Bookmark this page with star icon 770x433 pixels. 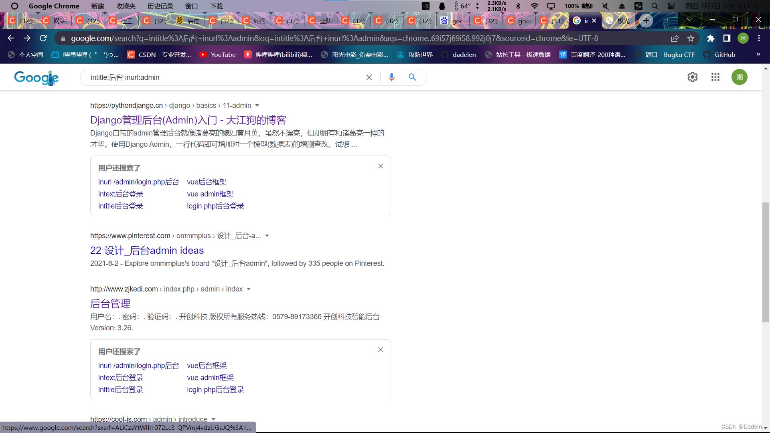691,38
